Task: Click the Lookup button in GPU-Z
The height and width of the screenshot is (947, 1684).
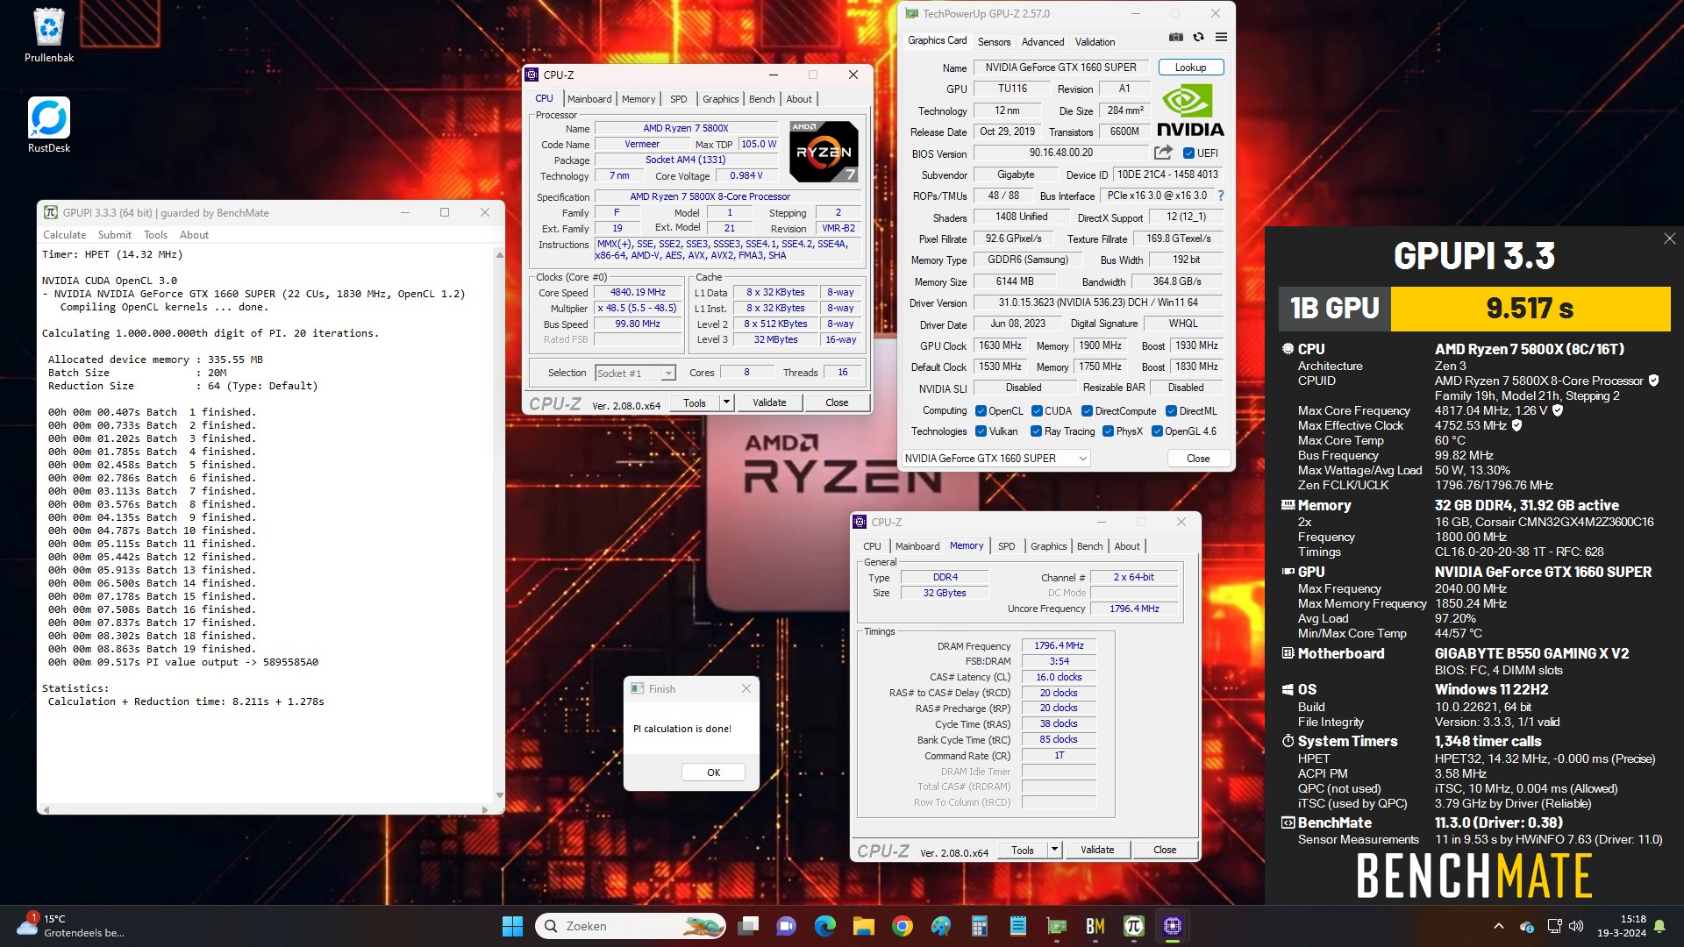Action: 1190,68
